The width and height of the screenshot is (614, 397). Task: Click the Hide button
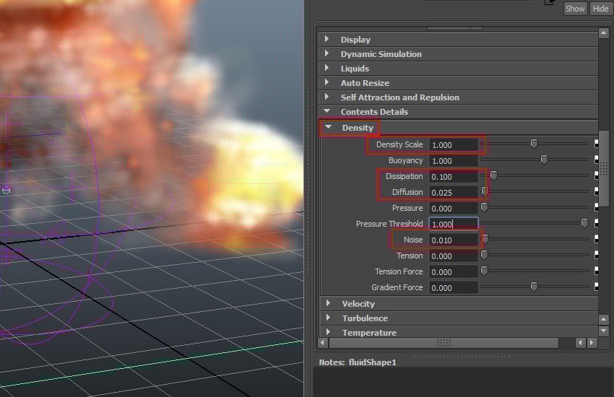(600, 9)
